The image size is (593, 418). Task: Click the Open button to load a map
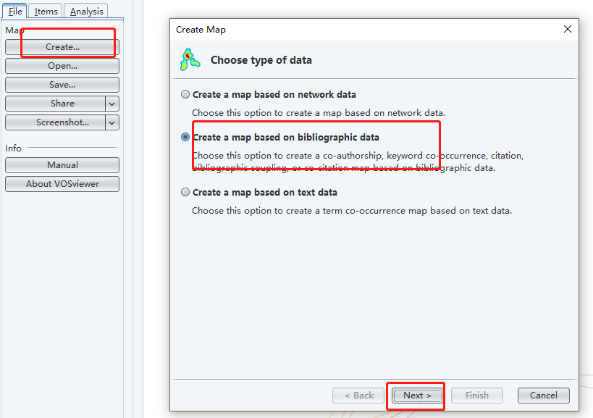(x=62, y=65)
